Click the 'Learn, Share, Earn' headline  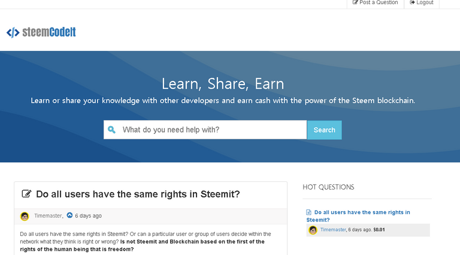[x=223, y=83]
